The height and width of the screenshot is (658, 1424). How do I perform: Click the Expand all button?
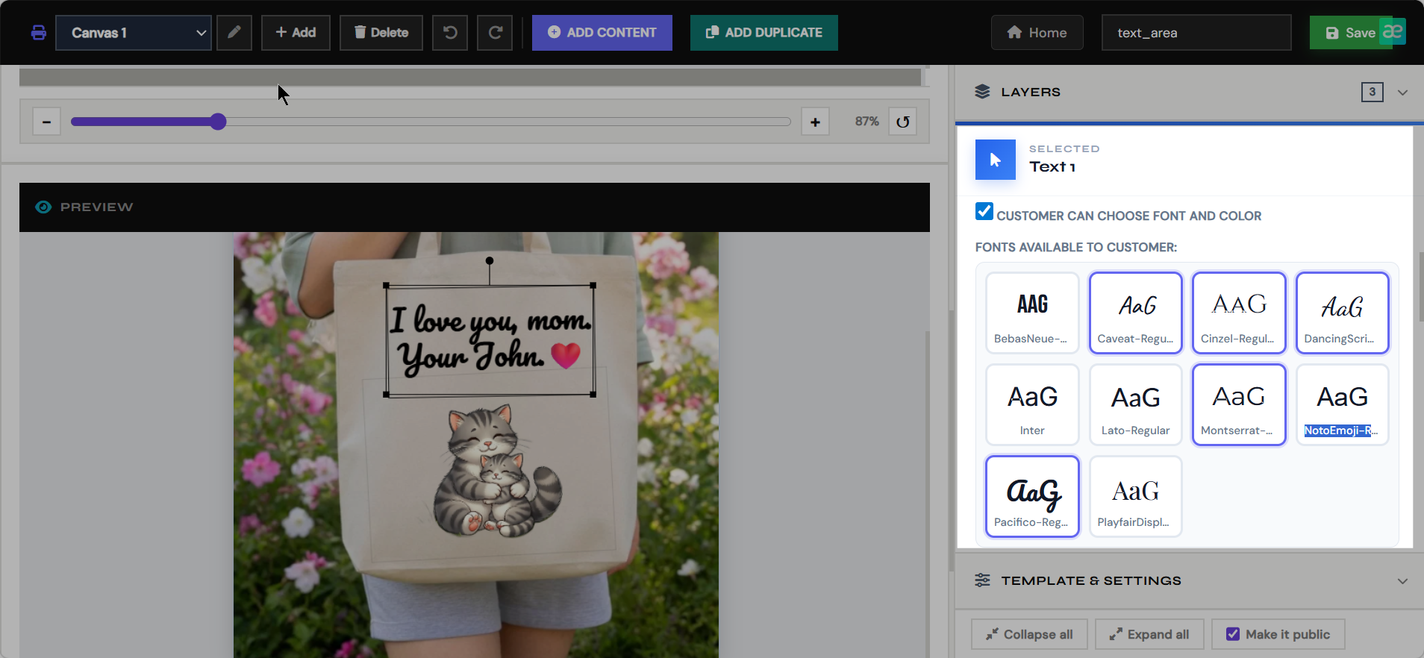1149,634
